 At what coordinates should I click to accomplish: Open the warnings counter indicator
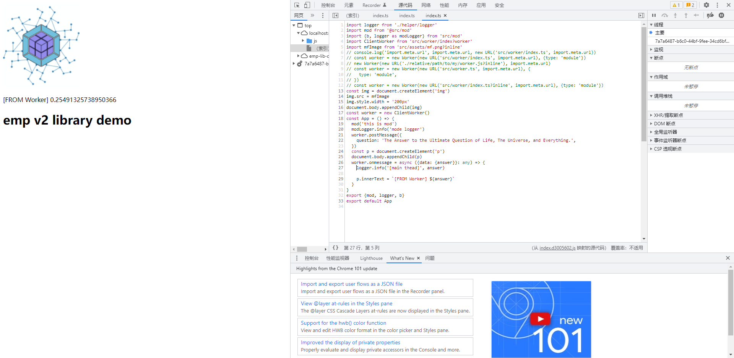point(676,5)
